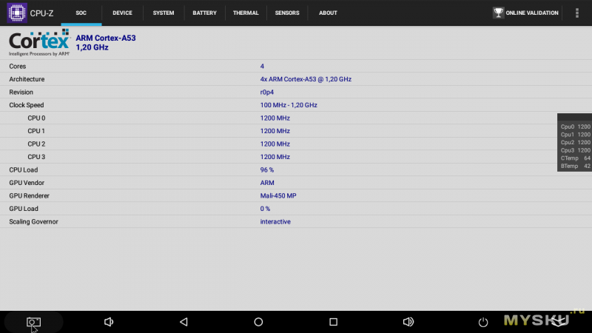Click the Cores row label
The width and height of the screenshot is (592, 333).
tap(17, 66)
